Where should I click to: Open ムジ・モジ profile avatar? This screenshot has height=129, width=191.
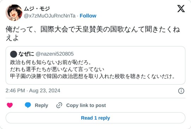click(x=14, y=13)
